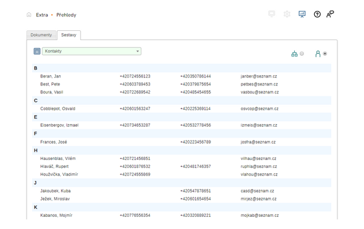Click second phone +420547878651
364x229 pixels.
[196, 191]
